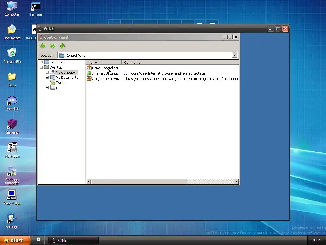Open the Docs folder desktop icon
326x245 pixels.
coord(12,79)
